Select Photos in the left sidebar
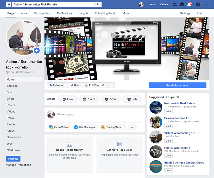 pos(11,105)
